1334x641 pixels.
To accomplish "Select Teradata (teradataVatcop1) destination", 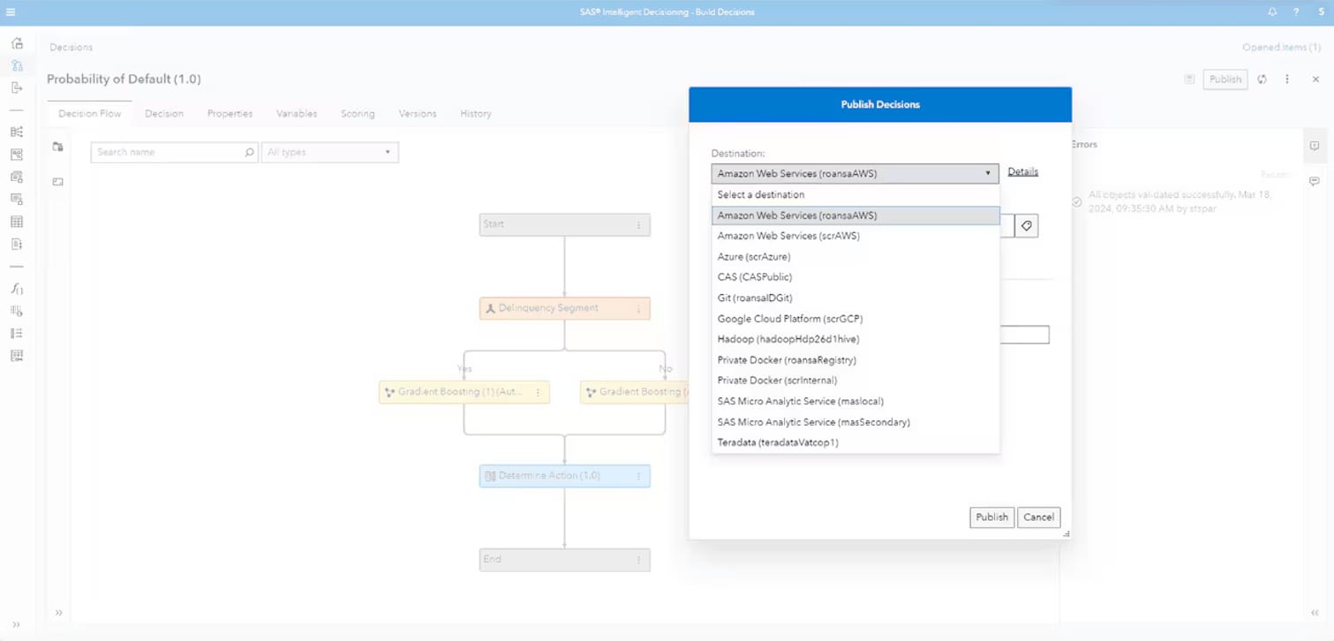I will pyautogui.click(x=855, y=442).
